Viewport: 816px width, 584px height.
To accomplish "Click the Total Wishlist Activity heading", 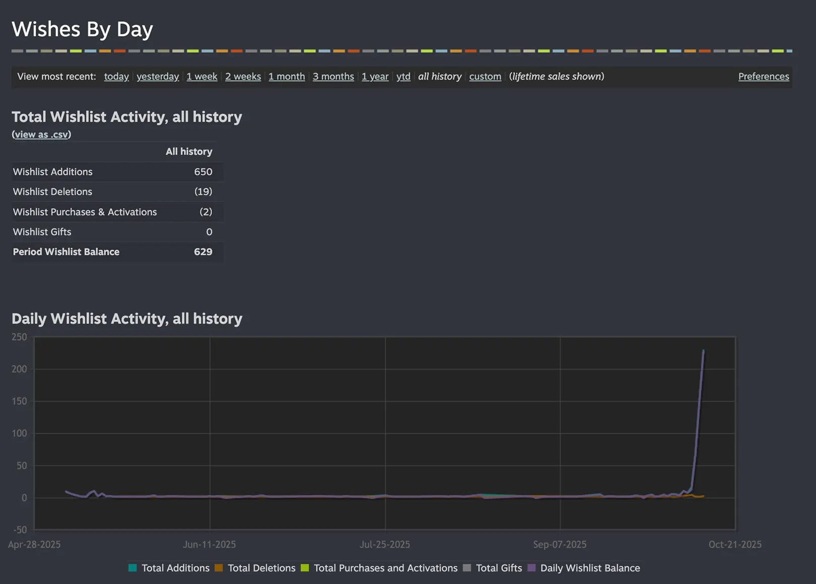I will pos(127,117).
